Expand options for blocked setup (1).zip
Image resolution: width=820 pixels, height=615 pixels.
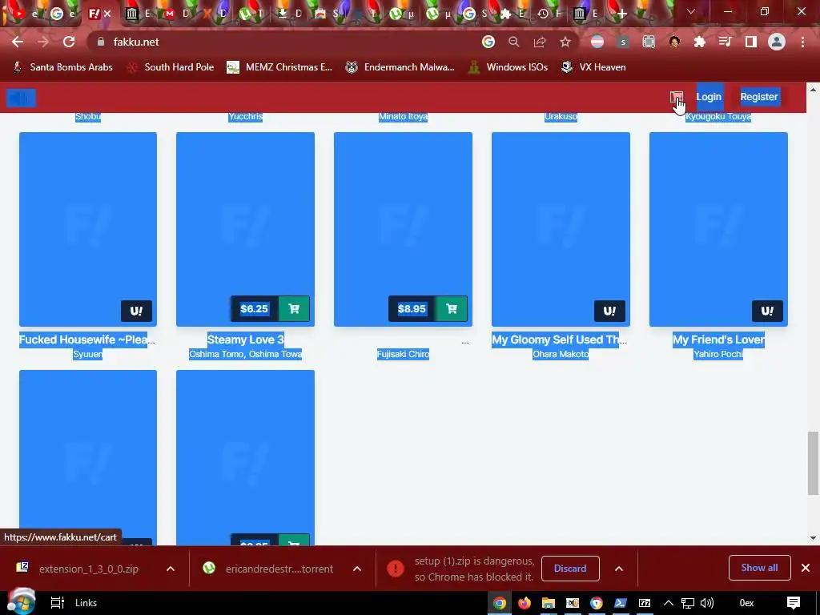tap(619, 569)
